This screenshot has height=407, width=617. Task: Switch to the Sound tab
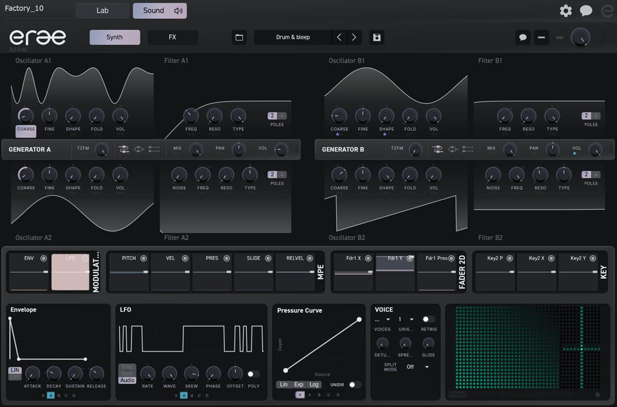[x=159, y=10]
